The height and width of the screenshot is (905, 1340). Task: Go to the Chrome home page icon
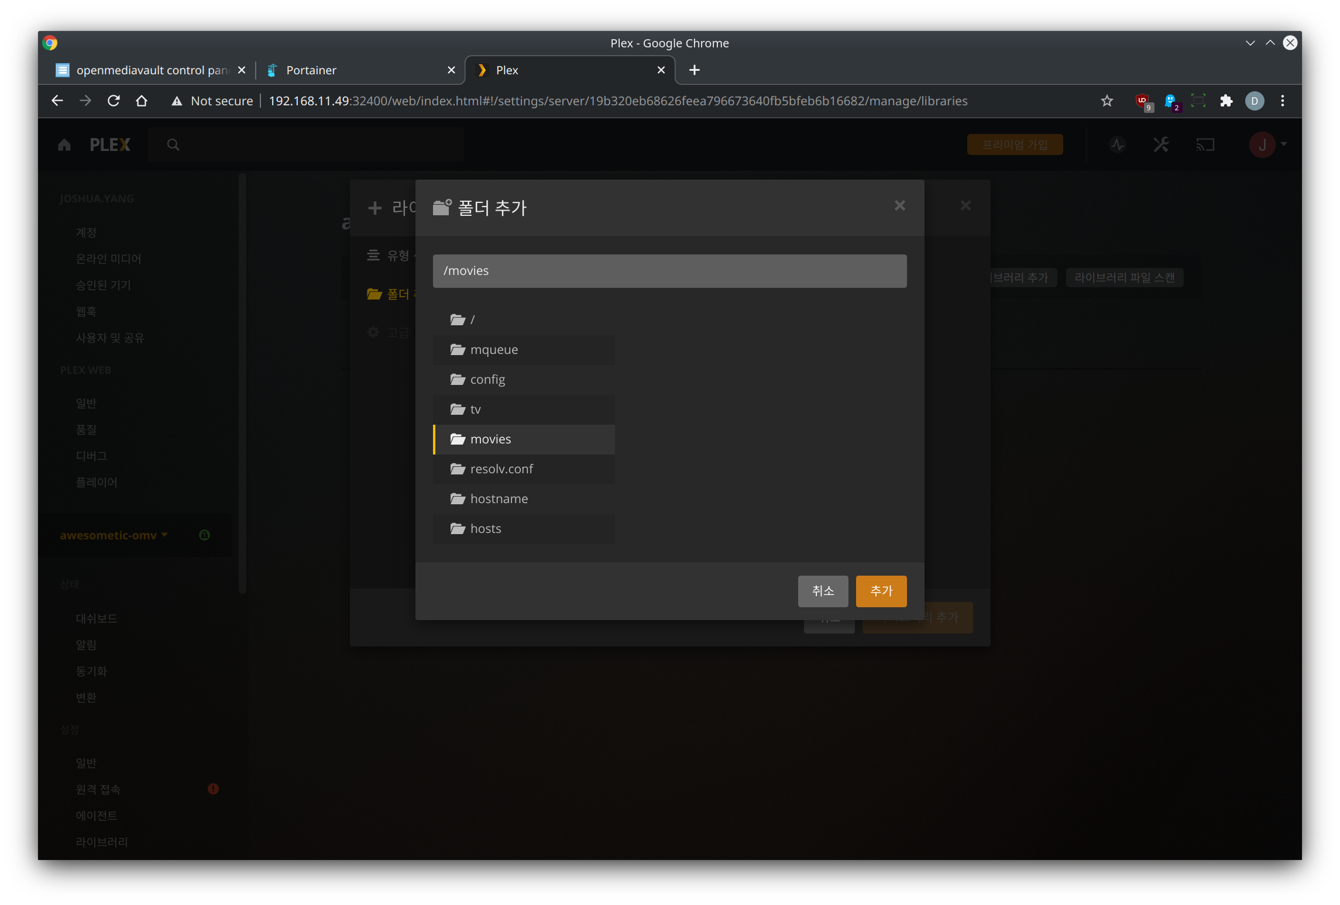pyautogui.click(x=142, y=101)
